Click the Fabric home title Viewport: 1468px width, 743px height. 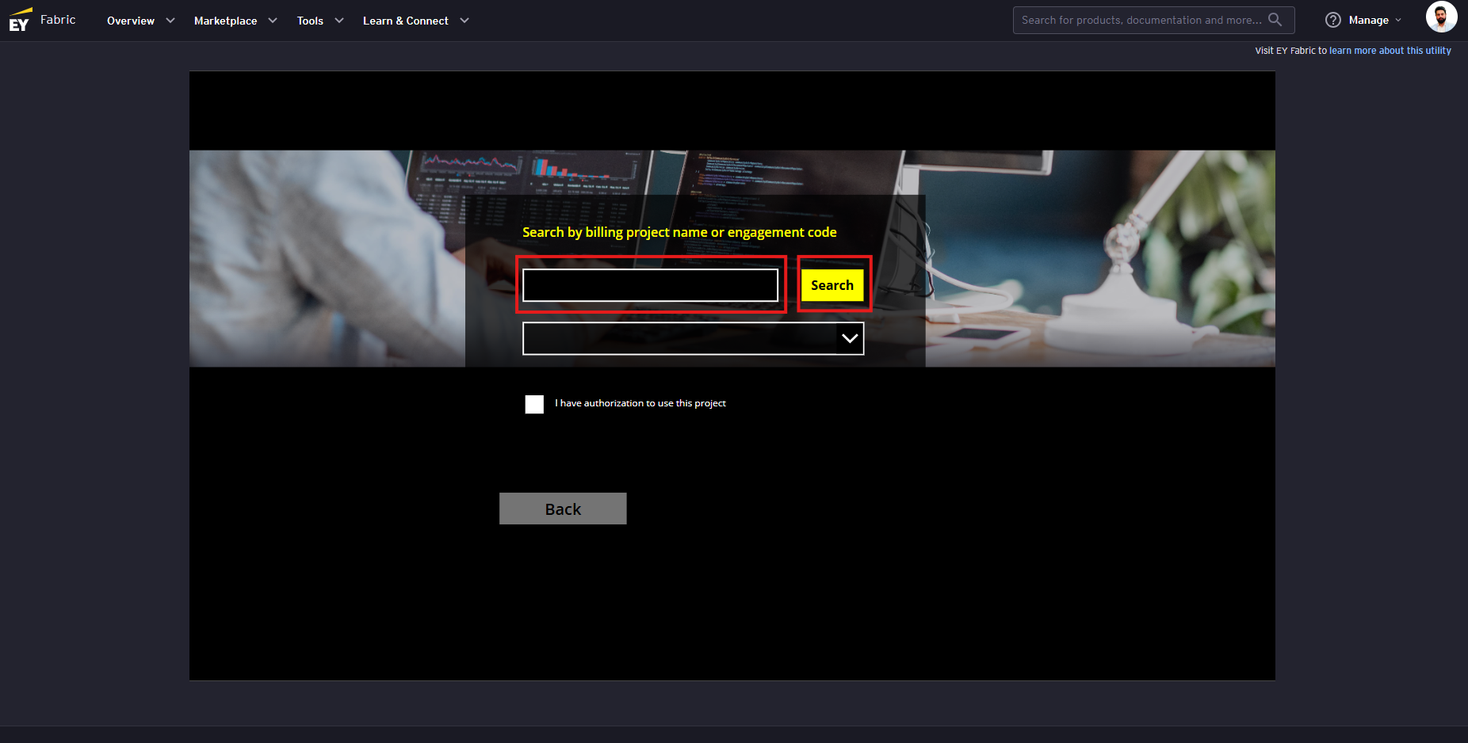click(58, 20)
